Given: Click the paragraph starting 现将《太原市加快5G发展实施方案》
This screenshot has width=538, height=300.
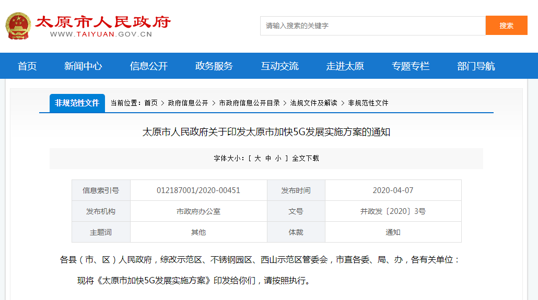Looking at the screenshot, I should point(194,281).
